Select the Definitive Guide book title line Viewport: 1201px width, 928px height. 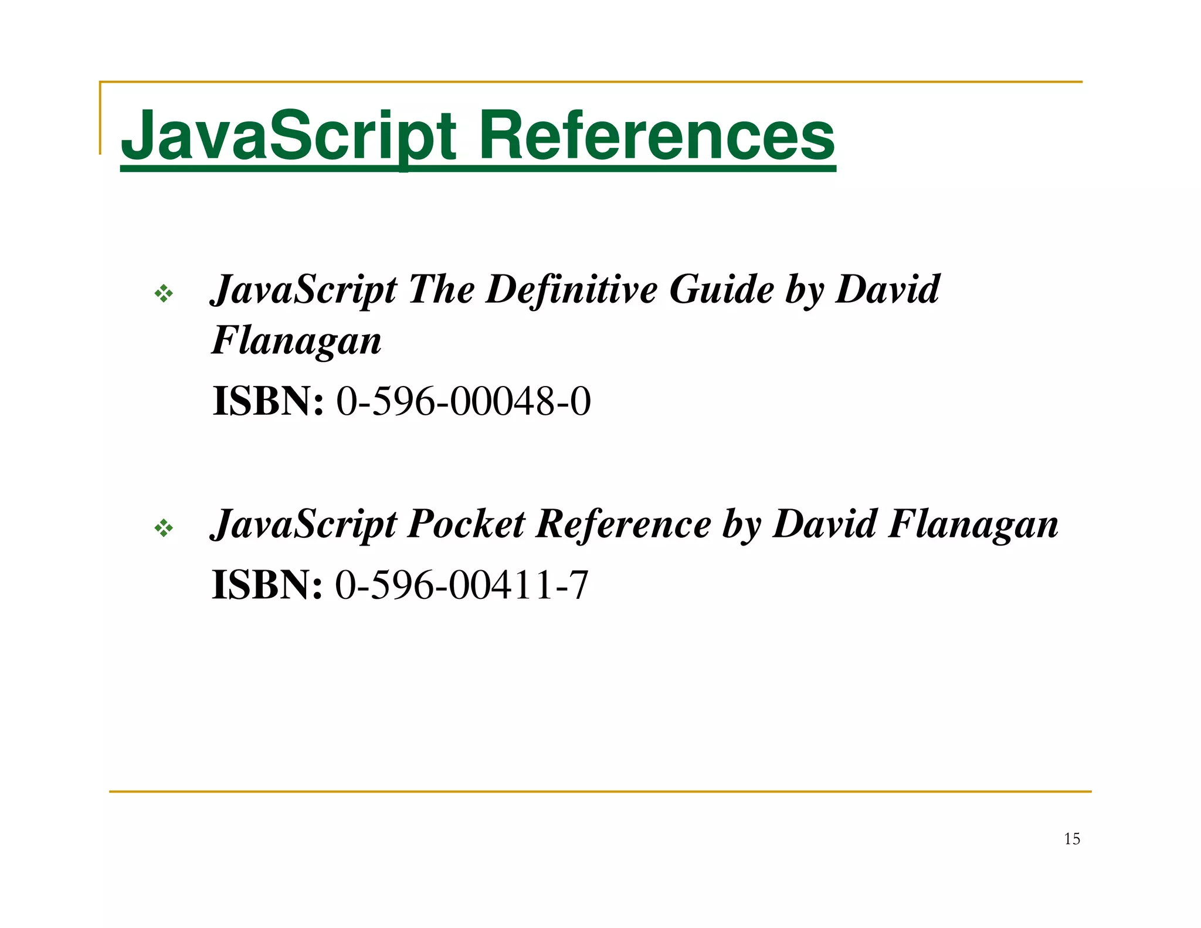click(575, 290)
